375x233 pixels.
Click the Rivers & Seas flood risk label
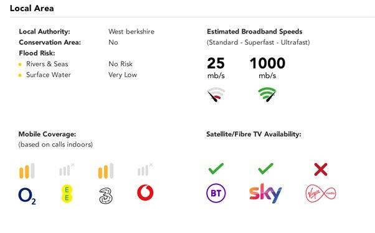click(x=47, y=64)
